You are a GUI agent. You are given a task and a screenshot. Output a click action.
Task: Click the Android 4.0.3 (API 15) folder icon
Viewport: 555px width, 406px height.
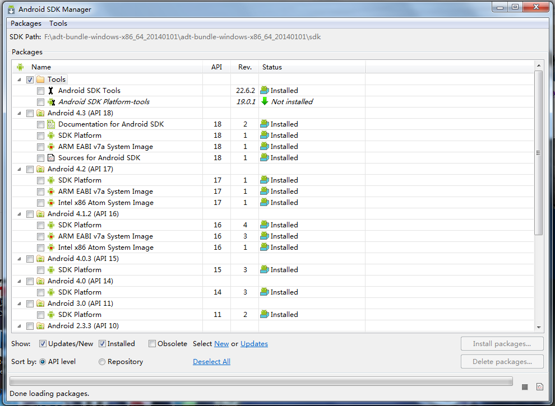pos(40,259)
